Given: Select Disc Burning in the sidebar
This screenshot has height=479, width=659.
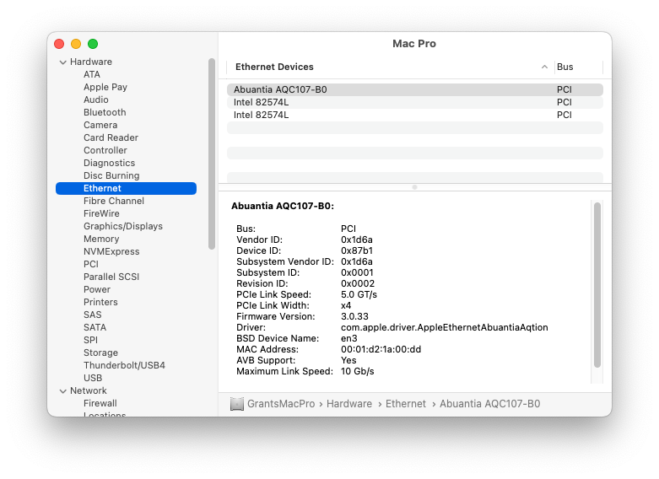Looking at the screenshot, I should [x=111, y=175].
